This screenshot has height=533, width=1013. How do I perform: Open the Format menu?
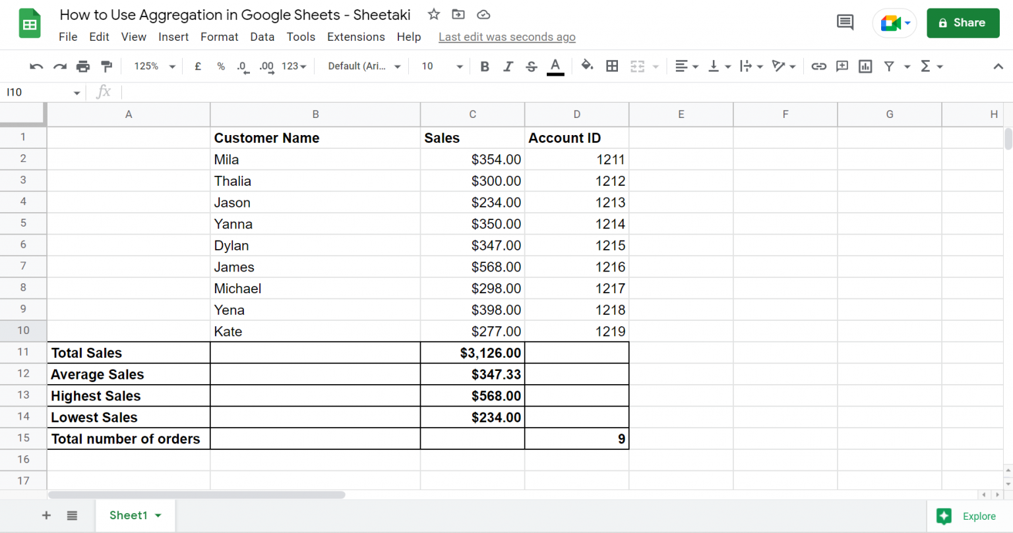(x=219, y=37)
